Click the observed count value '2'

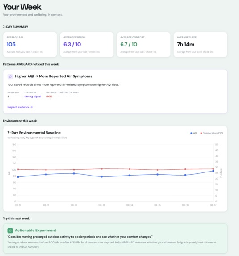8,97
